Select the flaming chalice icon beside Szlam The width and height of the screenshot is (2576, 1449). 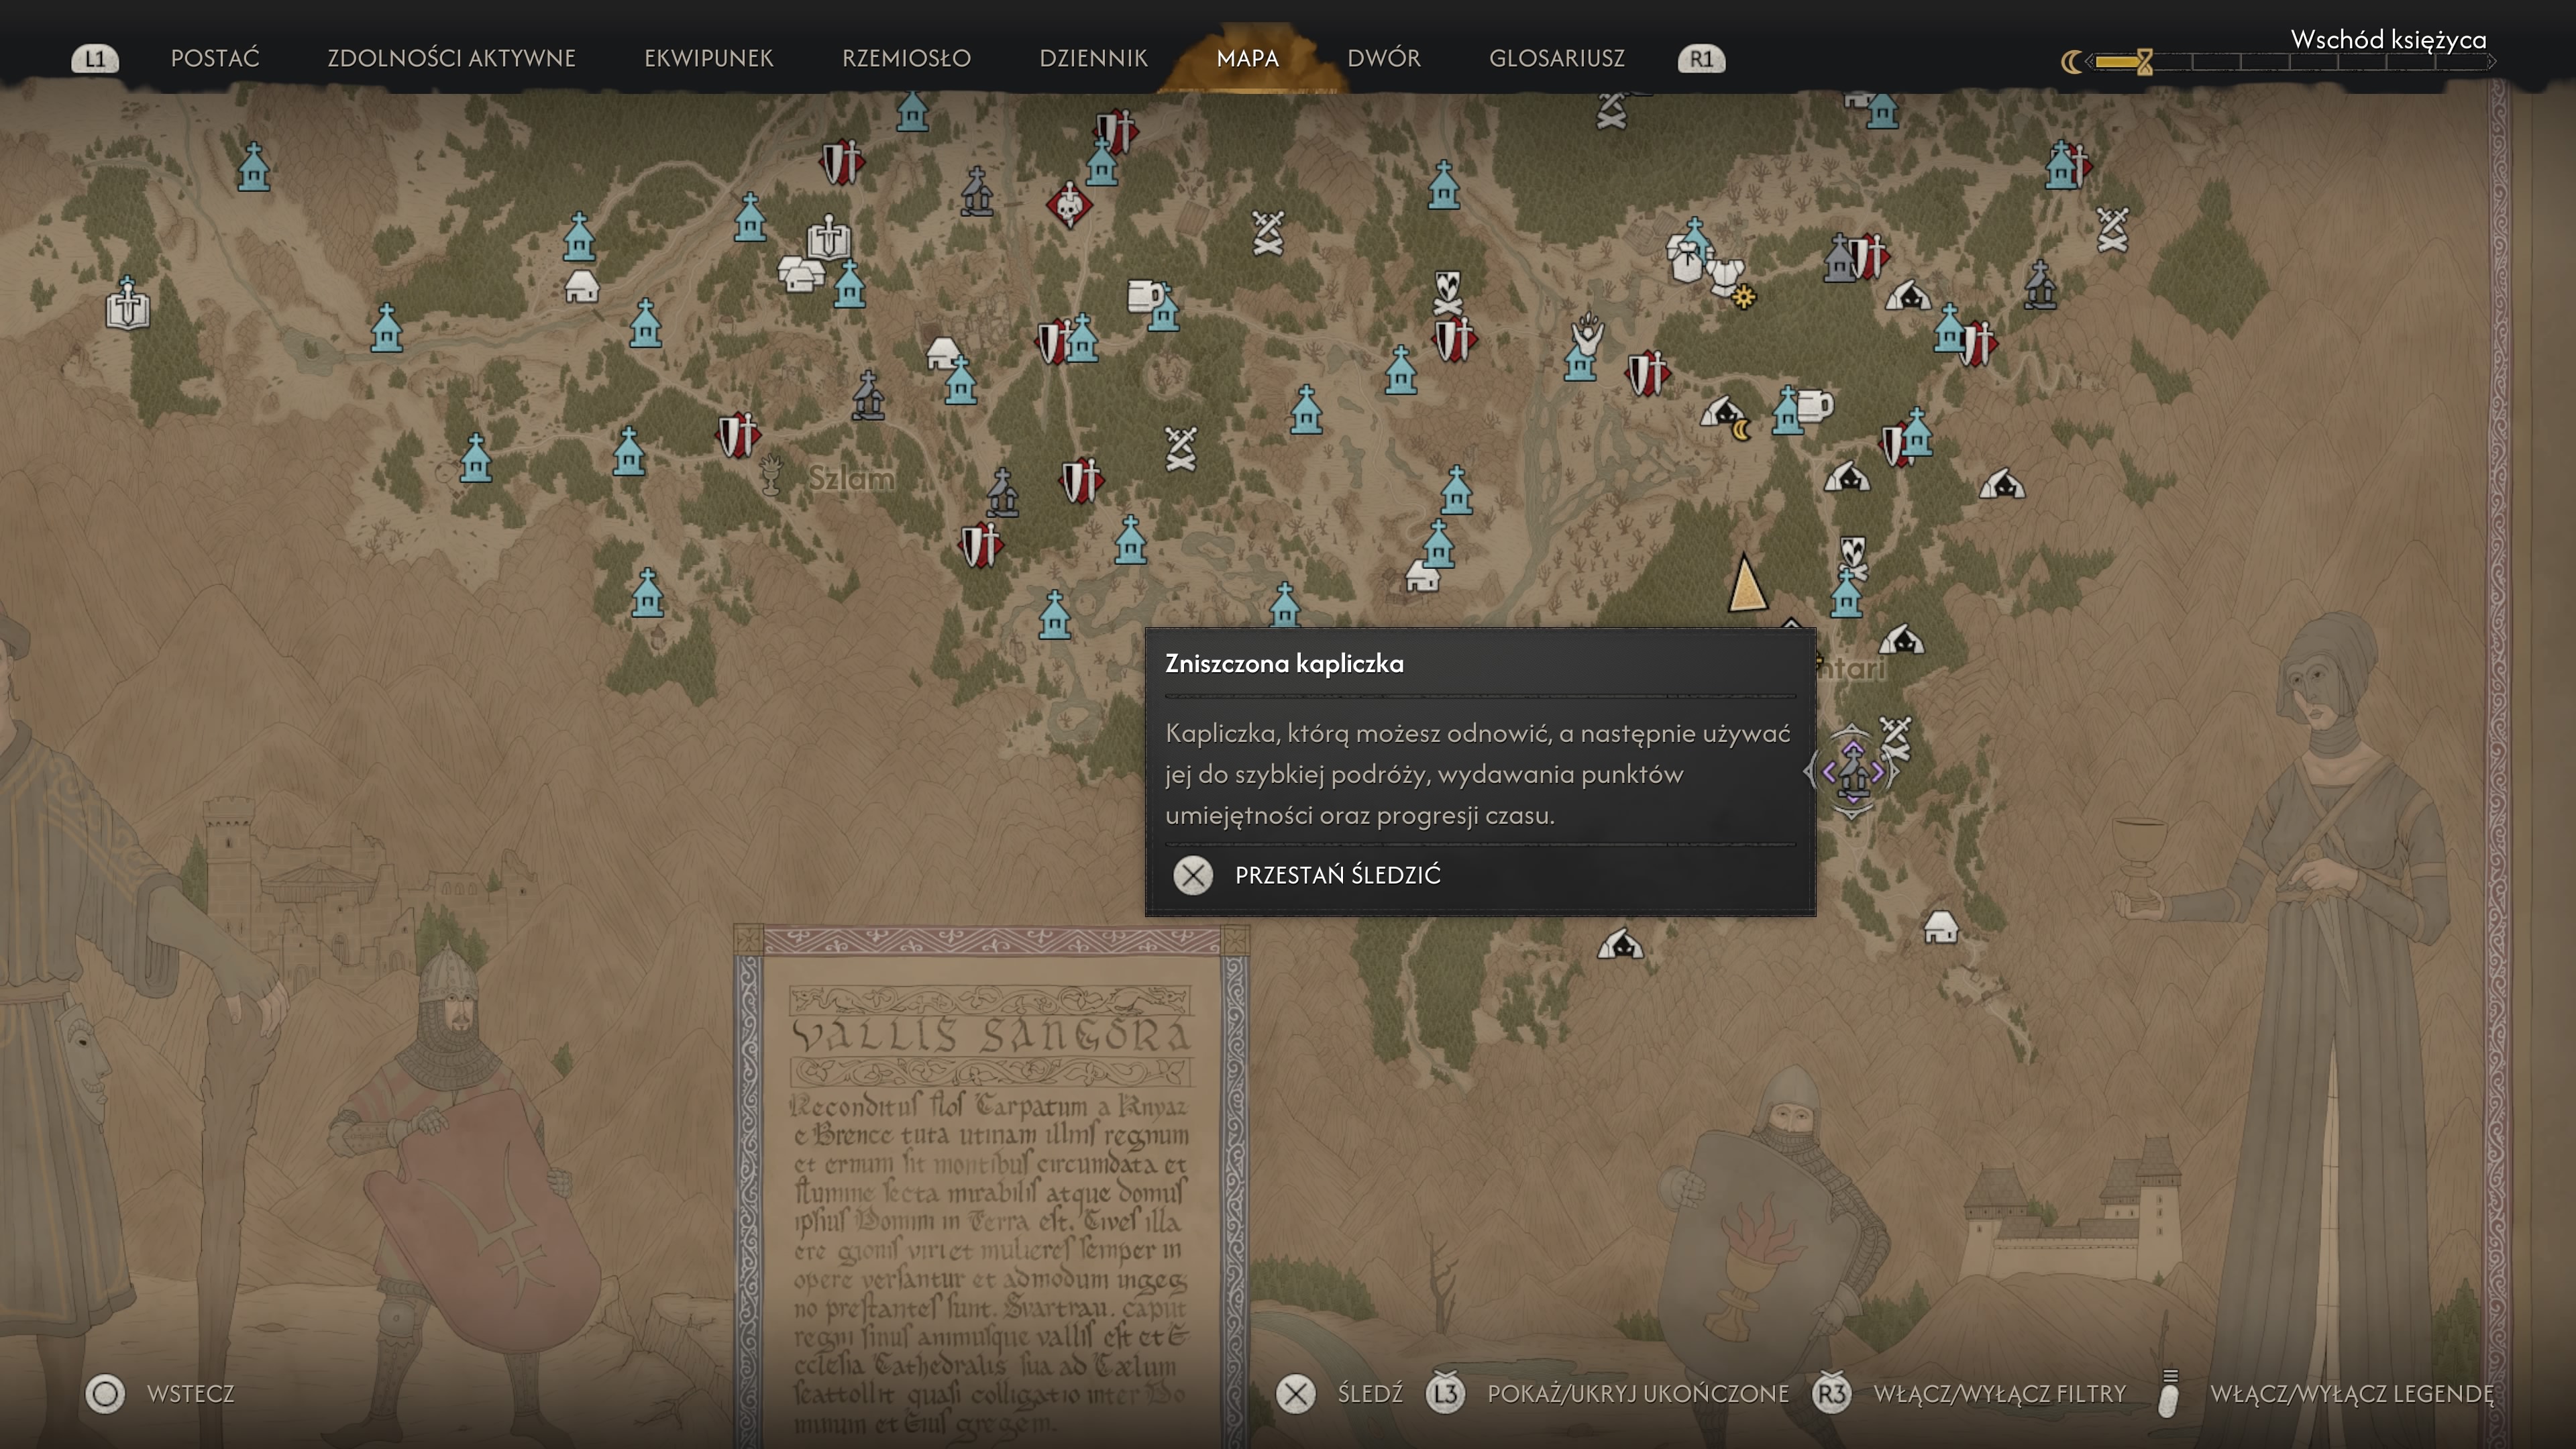[x=770, y=475]
